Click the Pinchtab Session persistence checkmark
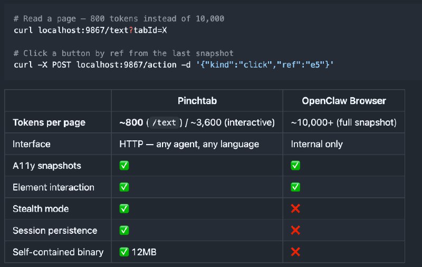The height and width of the screenshot is (267, 422). (124, 231)
